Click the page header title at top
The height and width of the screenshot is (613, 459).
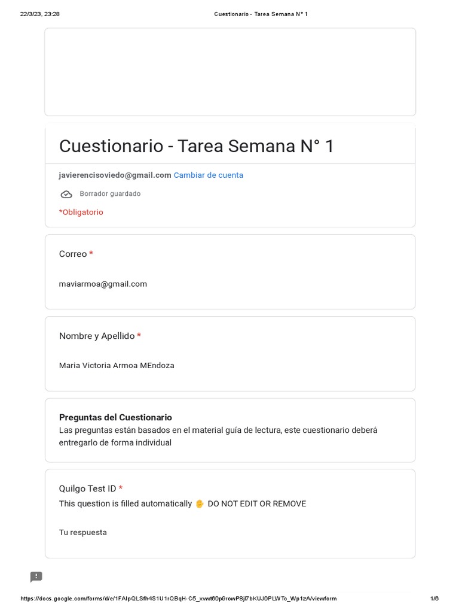[x=261, y=14]
